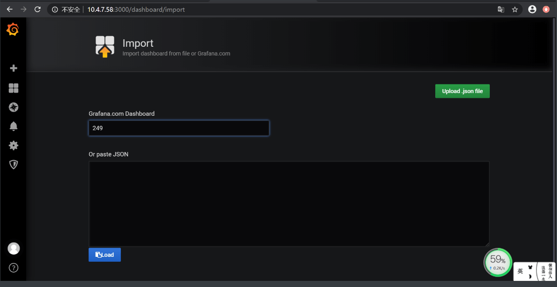Screen dimensions: 557x287
Task: Reload the page with refresh icon
Action: [38, 9]
